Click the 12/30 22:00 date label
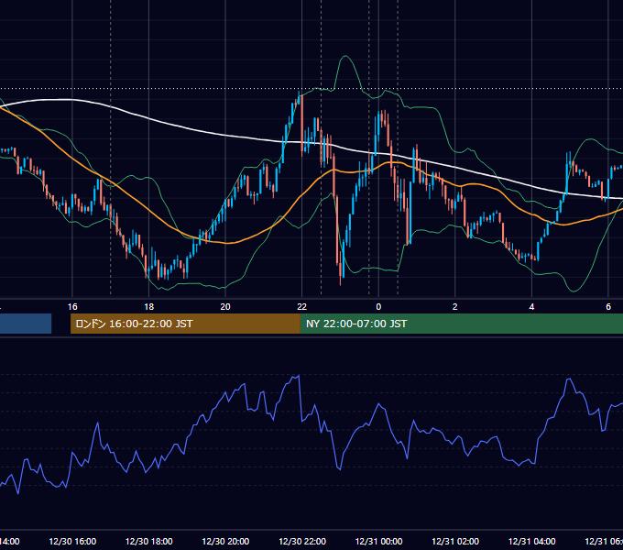The height and width of the screenshot is (550, 623). pyautogui.click(x=302, y=541)
